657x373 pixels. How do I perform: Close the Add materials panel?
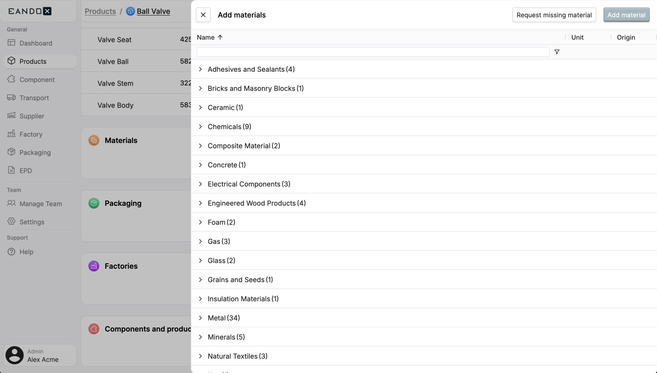[x=203, y=15]
